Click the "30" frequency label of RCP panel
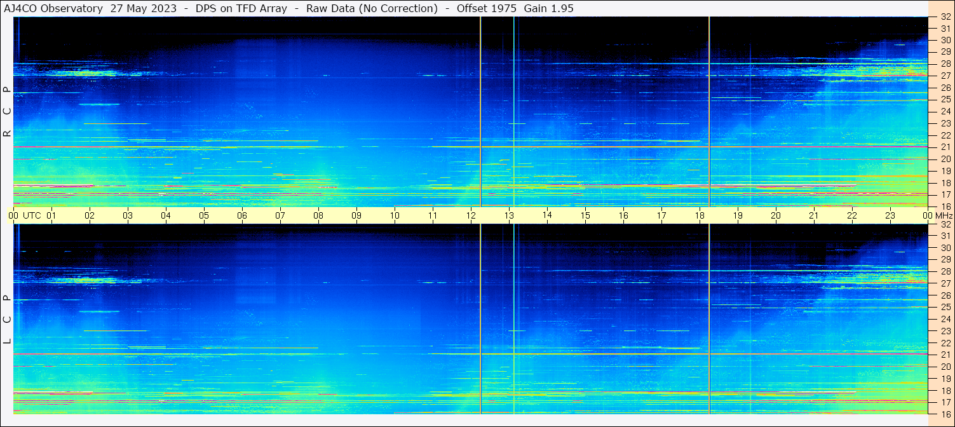This screenshot has width=955, height=427. (945, 41)
